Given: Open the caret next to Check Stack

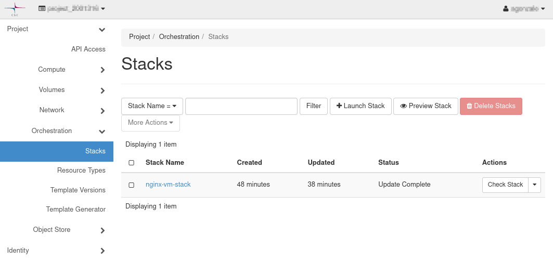Looking at the screenshot, I should [x=535, y=185].
